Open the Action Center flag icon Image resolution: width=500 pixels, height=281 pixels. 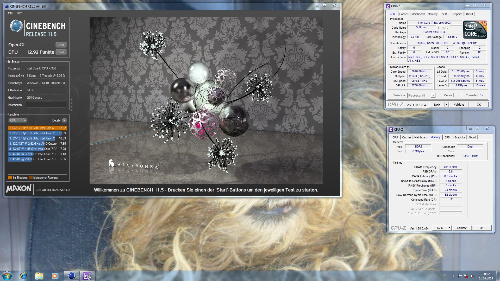pyautogui.click(x=460, y=276)
